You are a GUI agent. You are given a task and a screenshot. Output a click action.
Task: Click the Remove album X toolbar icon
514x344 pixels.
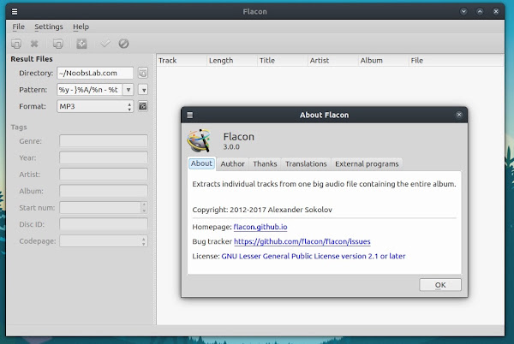pos(34,44)
